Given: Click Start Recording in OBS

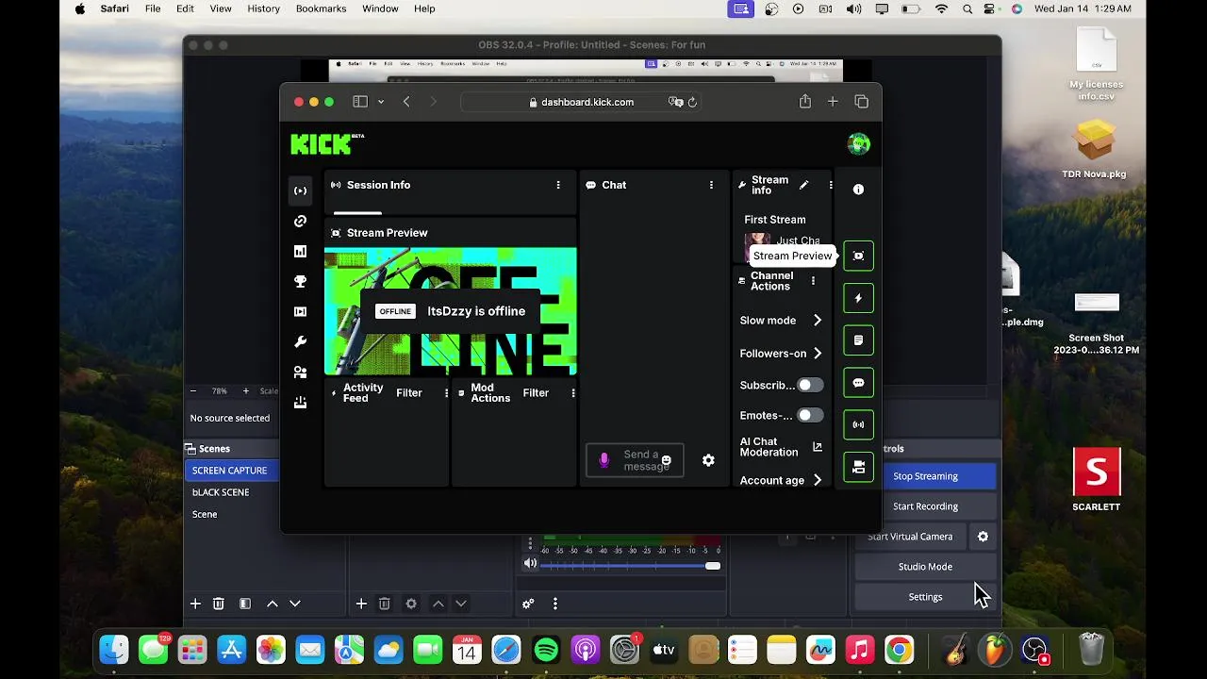Looking at the screenshot, I should tap(925, 506).
